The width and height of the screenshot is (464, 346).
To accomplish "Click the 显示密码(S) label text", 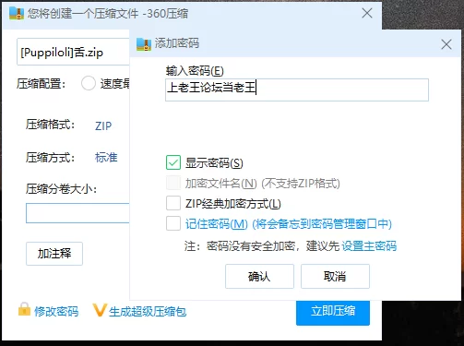I will [x=214, y=163].
